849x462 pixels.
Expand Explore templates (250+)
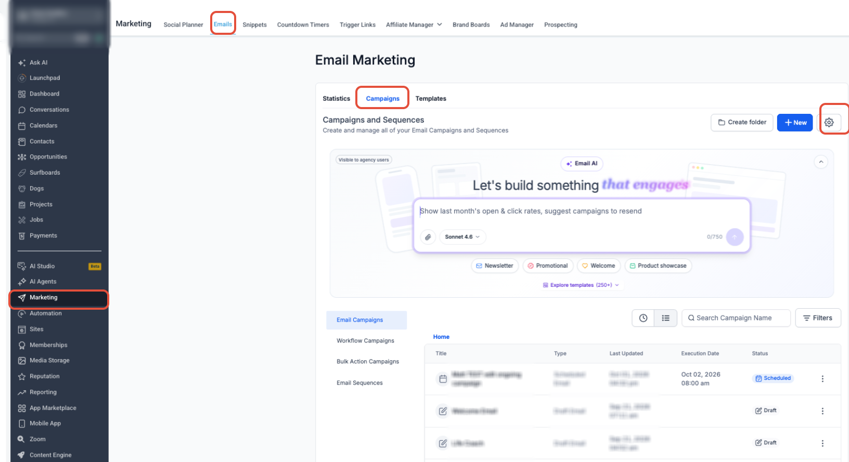[581, 285]
